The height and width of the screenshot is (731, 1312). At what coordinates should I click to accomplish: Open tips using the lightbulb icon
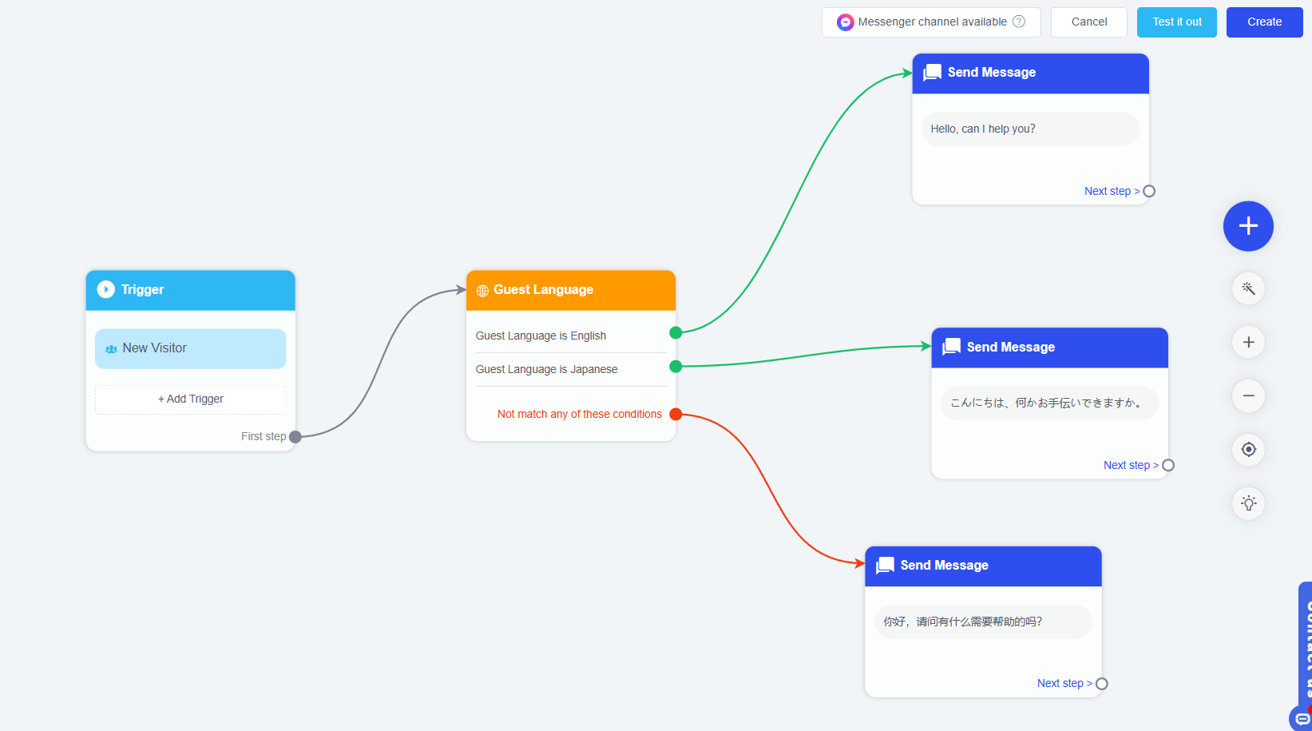coord(1248,503)
